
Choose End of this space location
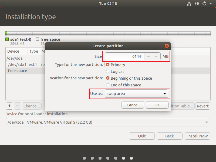[x=124, y=85]
